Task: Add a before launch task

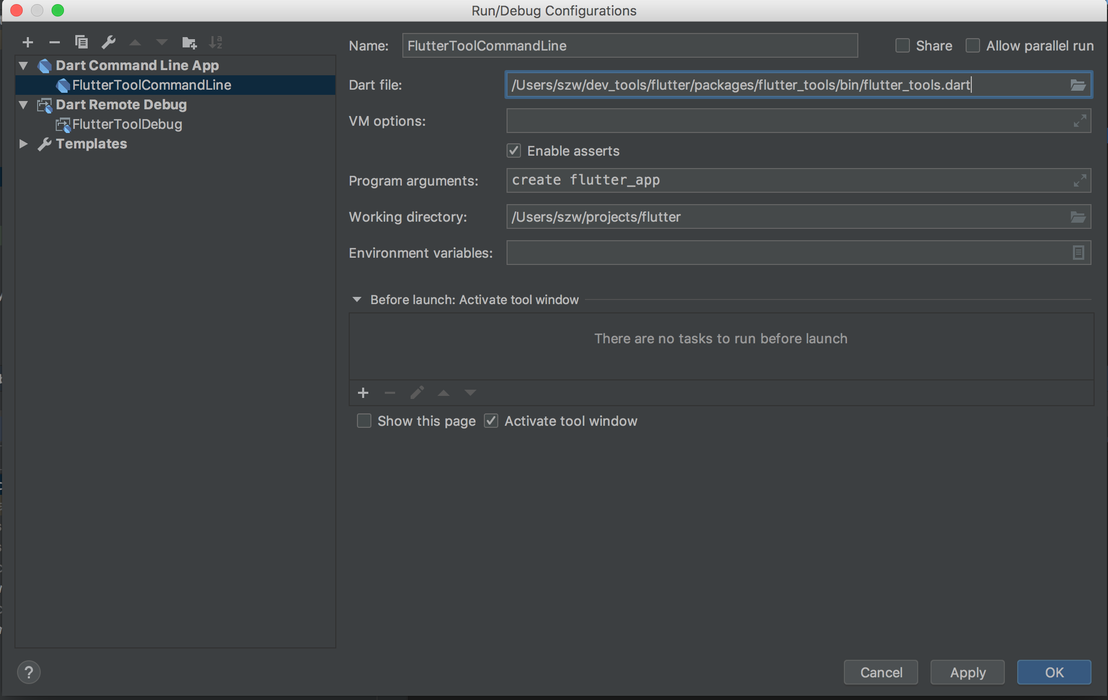Action: (x=363, y=393)
